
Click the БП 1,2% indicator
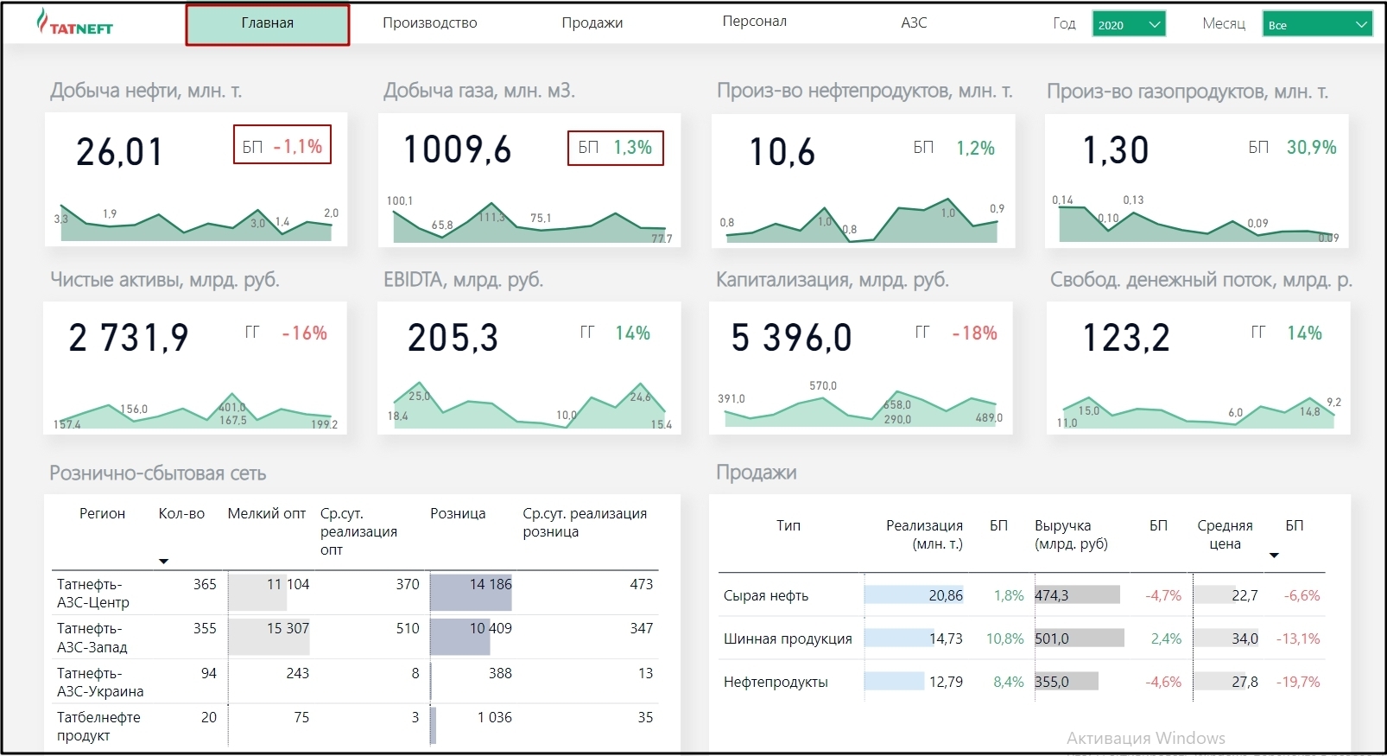(954, 149)
